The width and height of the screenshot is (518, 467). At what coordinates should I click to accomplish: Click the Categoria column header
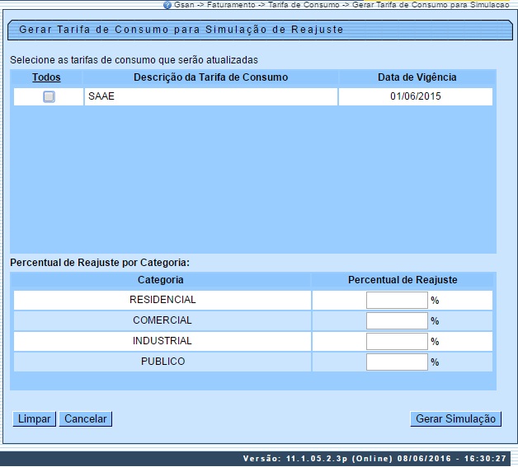tap(161, 280)
